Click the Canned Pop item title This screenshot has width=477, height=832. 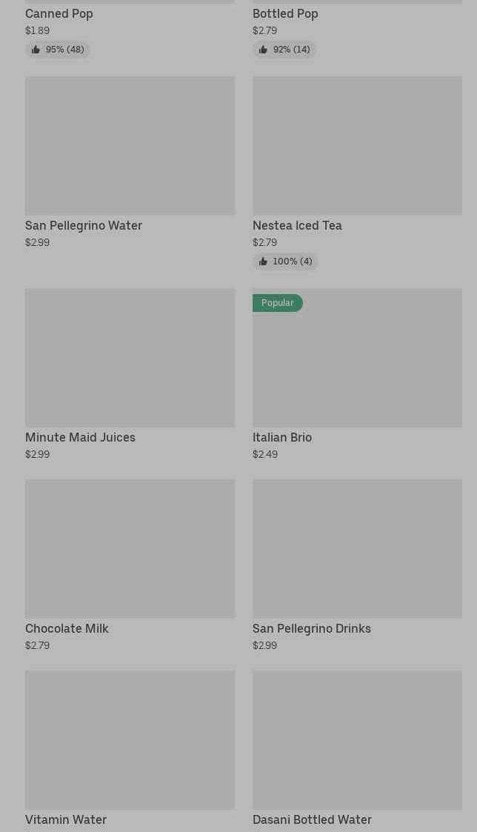[x=59, y=13]
